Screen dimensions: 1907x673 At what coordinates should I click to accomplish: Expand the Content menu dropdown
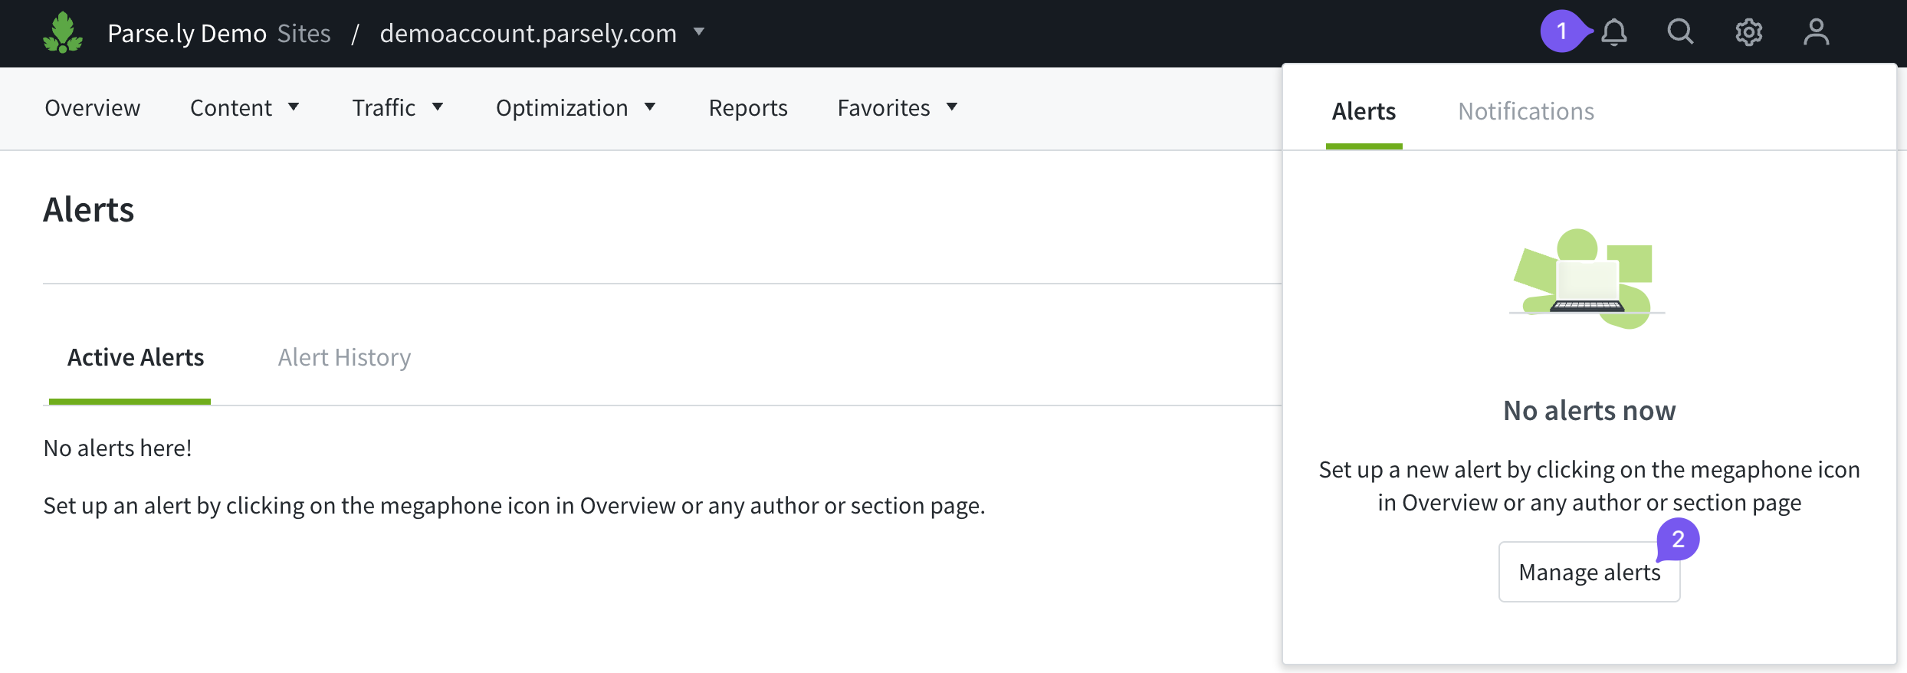(245, 108)
